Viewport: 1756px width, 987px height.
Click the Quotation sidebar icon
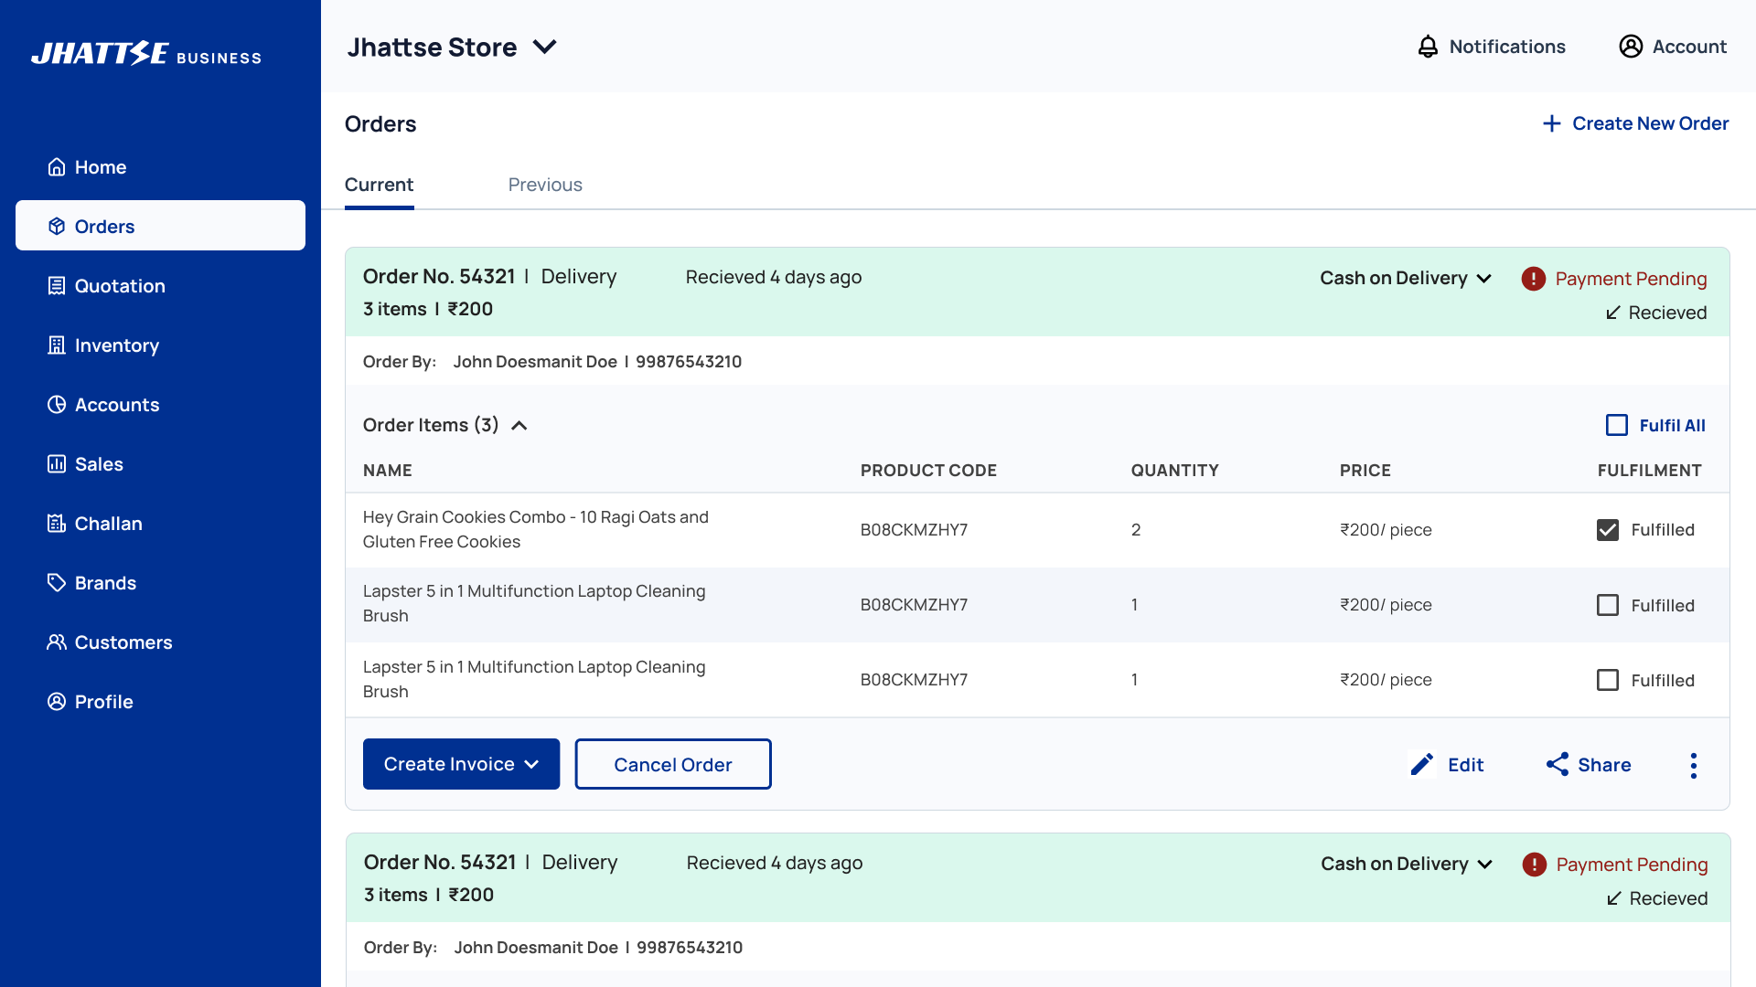57,286
